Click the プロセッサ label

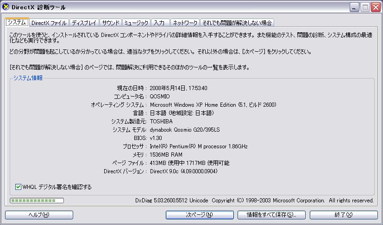[135, 146]
